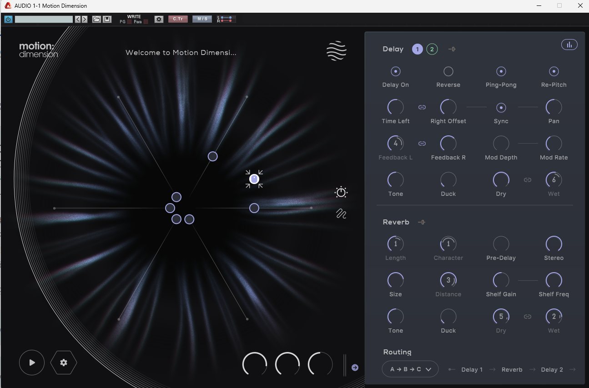Image resolution: width=589 pixels, height=388 pixels.
Task: Open the L/R channel routing icon
Action: (x=227, y=19)
